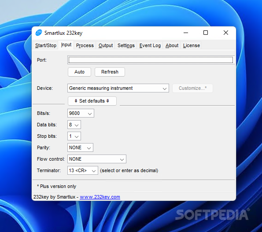Minimize the Smartlux 232key window
Viewport: 262px width, 232px height.
click(186, 33)
